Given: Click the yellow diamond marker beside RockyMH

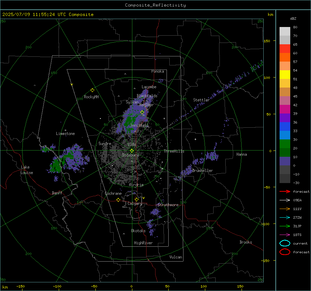Looking at the screenshot, I should click(92, 90).
